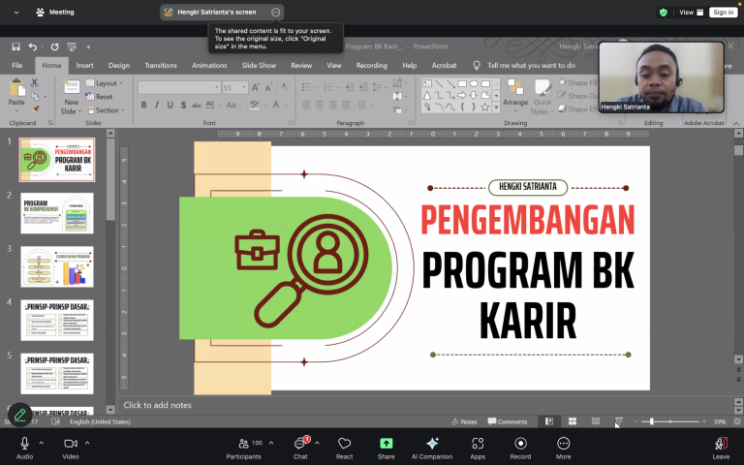The height and width of the screenshot is (465, 744).
Task: Click Tell me what you want to do
Action: pyautogui.click(x=531, y=66)
